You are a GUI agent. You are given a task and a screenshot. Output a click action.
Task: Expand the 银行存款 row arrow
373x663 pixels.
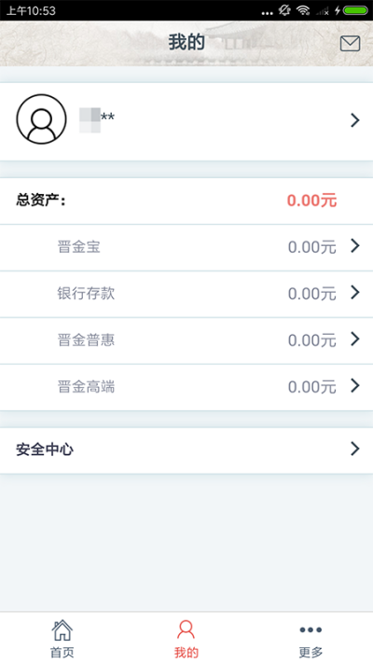pyautogui.click(x=354, y=292)
